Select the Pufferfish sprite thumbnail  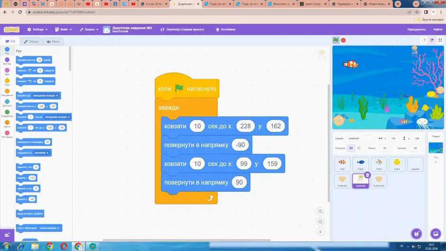click(x=342, y=181)
